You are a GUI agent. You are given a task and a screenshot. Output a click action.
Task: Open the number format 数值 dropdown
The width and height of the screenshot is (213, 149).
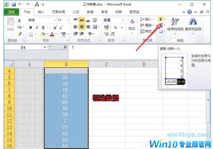coord(123,20)
